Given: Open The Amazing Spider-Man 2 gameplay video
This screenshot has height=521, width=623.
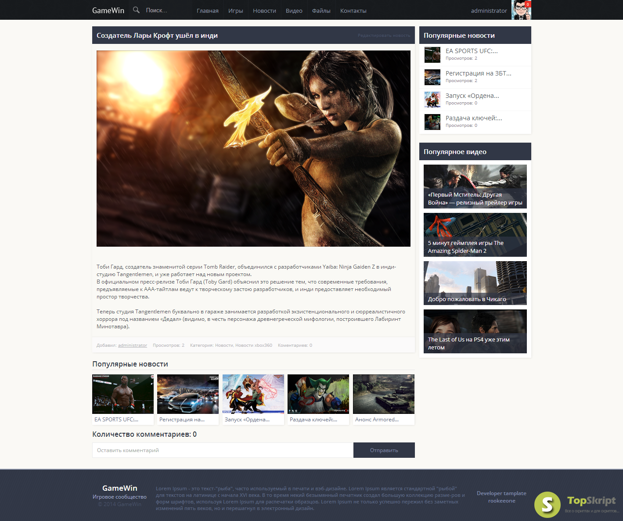Looking at the screenshot, I should [x=475, y=235].
